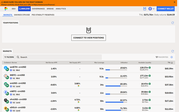Focus the markets Search field
The height and width of the screenshot is (112, 179).
[x=58, y=57]
